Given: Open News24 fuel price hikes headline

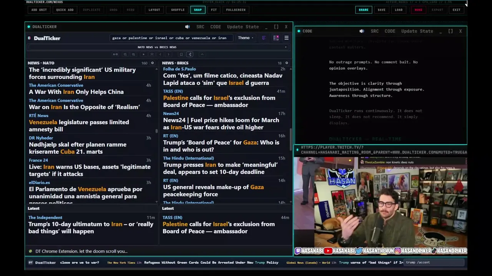Looking at the screenshot, I should pyautogui.click(x=221, y=123).
